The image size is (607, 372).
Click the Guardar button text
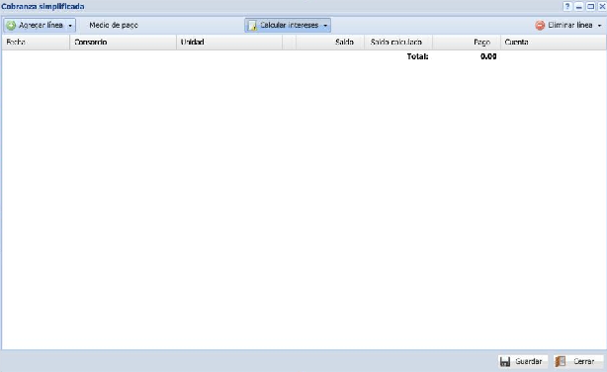coord(529,361)
